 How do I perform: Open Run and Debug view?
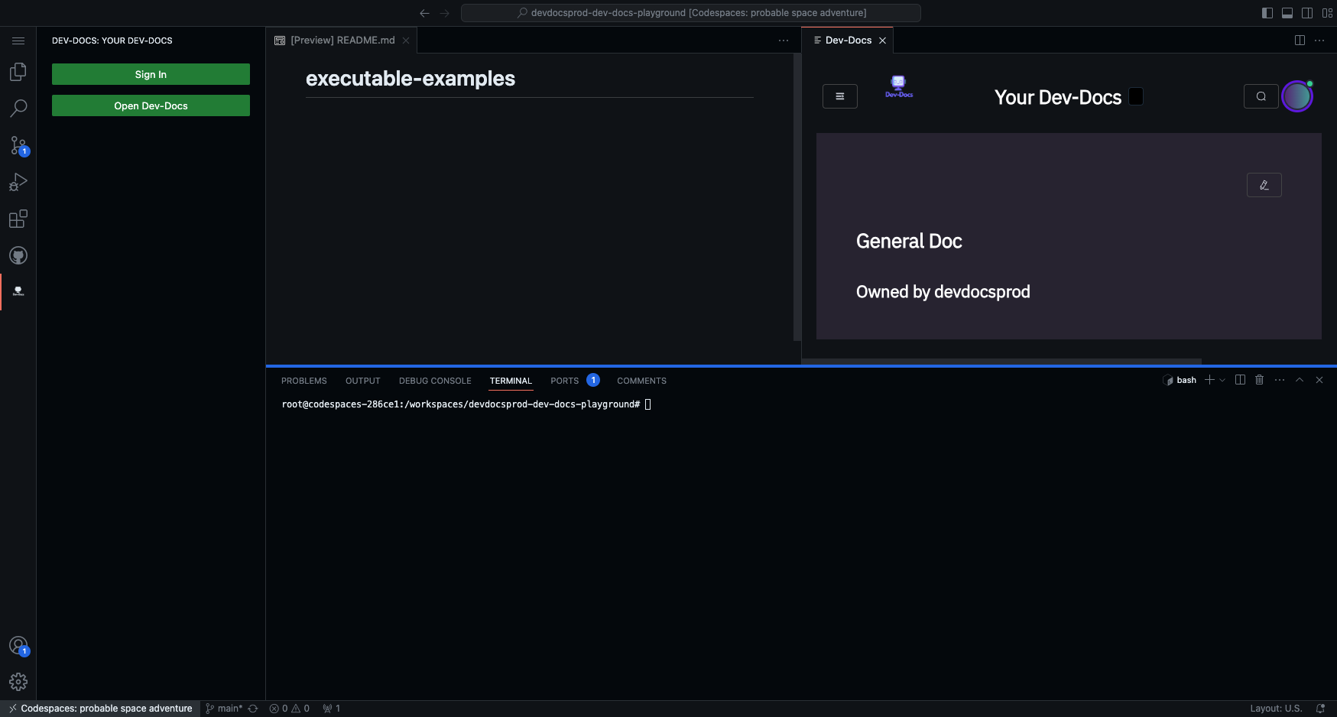[x=18, y=183]
